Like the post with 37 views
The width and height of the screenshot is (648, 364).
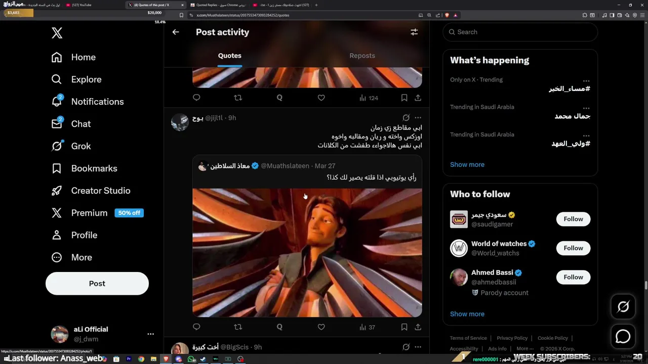[x=321, y=327]
